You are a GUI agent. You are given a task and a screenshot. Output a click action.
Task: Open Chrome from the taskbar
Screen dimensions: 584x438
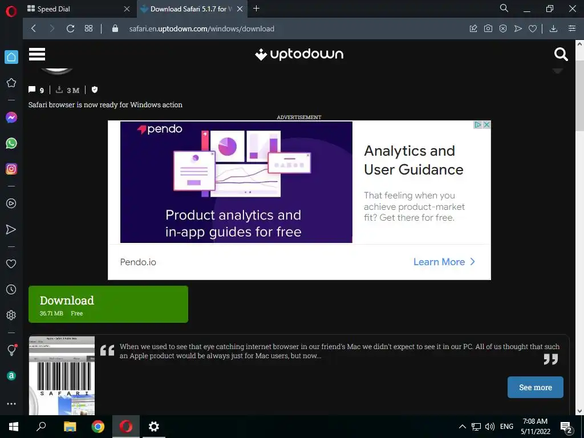coord(98,427)
